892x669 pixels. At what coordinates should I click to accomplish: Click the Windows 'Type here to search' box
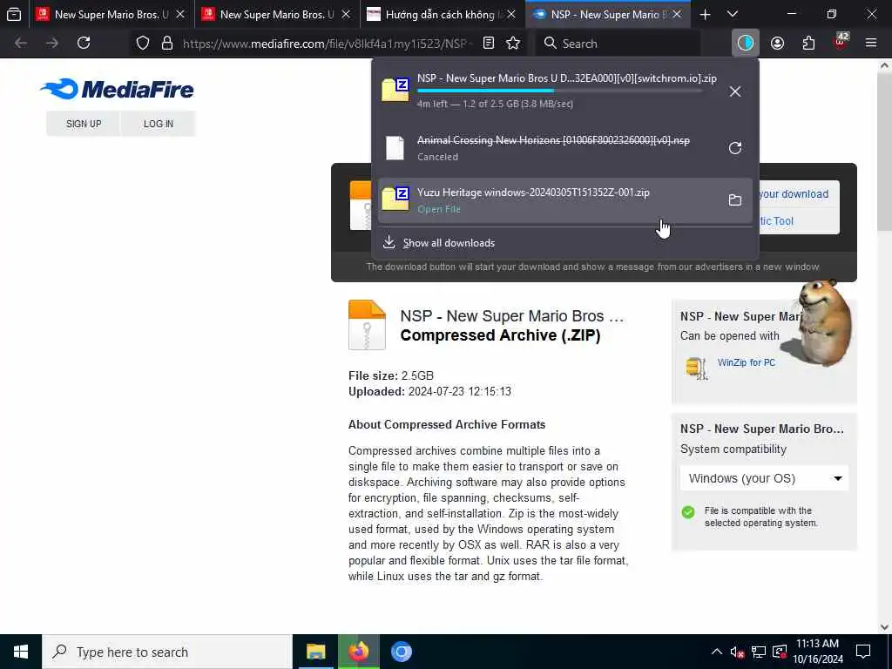(x=167, y=652)
